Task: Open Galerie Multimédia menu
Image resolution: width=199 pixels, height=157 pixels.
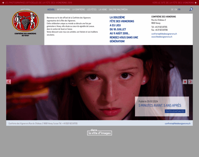Action: (x=118, y=9)
